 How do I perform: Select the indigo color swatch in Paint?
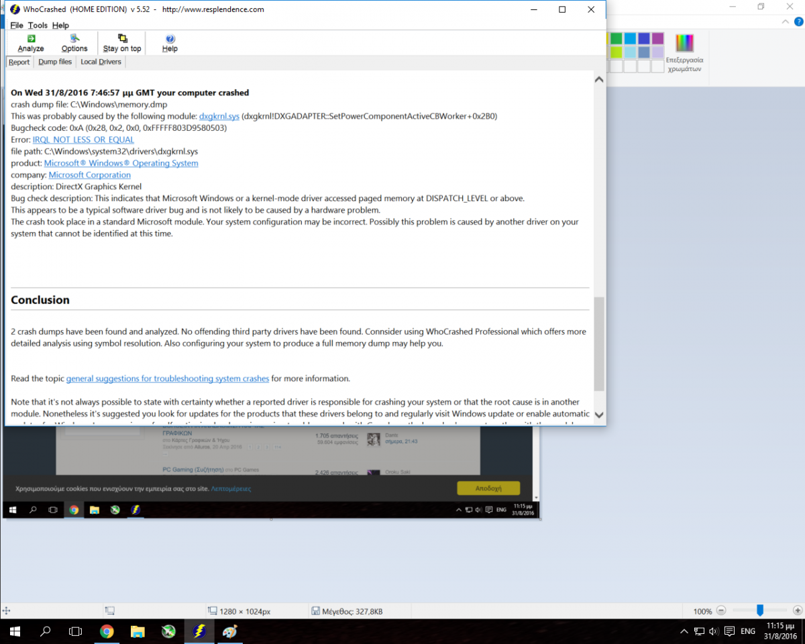tap(644, 38)
